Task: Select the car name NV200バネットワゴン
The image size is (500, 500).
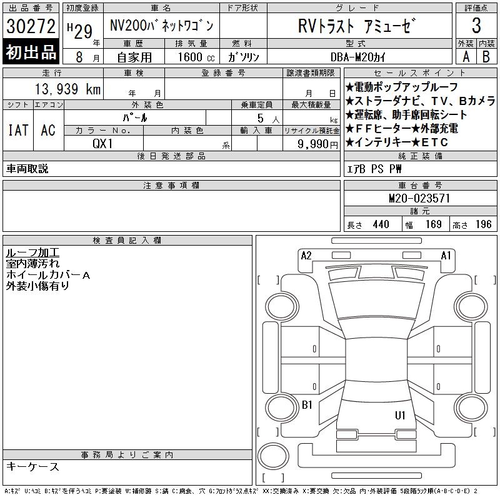Action: (161, 26)
